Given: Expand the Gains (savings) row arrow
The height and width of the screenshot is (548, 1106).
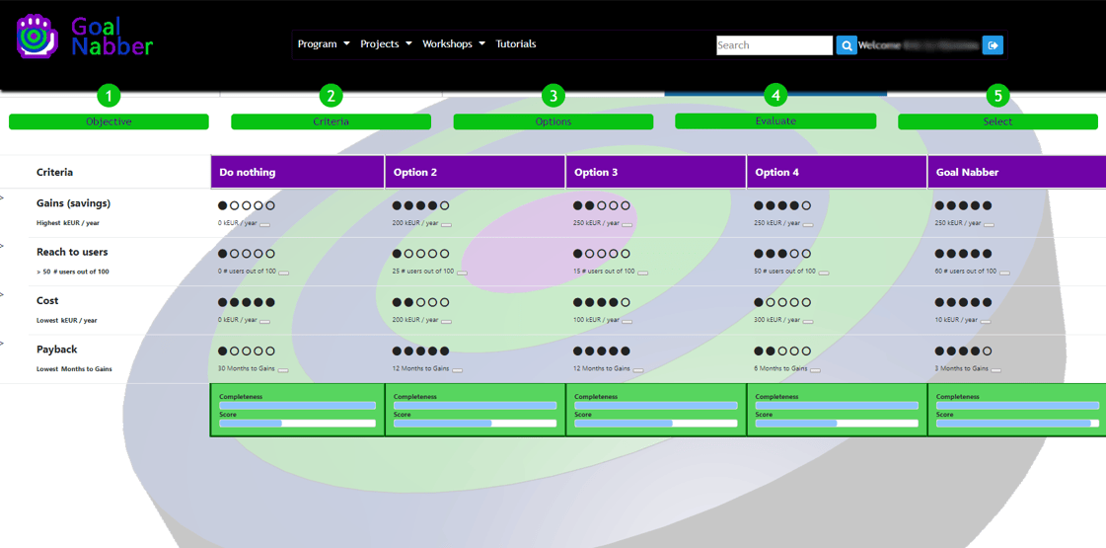Looking at the screenshot, I should 2,197.
